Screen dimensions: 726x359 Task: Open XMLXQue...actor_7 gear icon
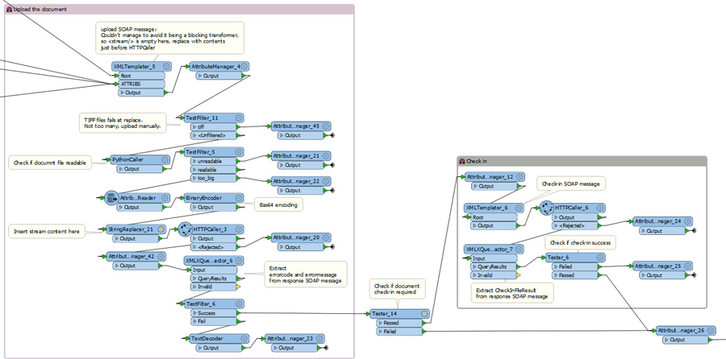(519, 250)
